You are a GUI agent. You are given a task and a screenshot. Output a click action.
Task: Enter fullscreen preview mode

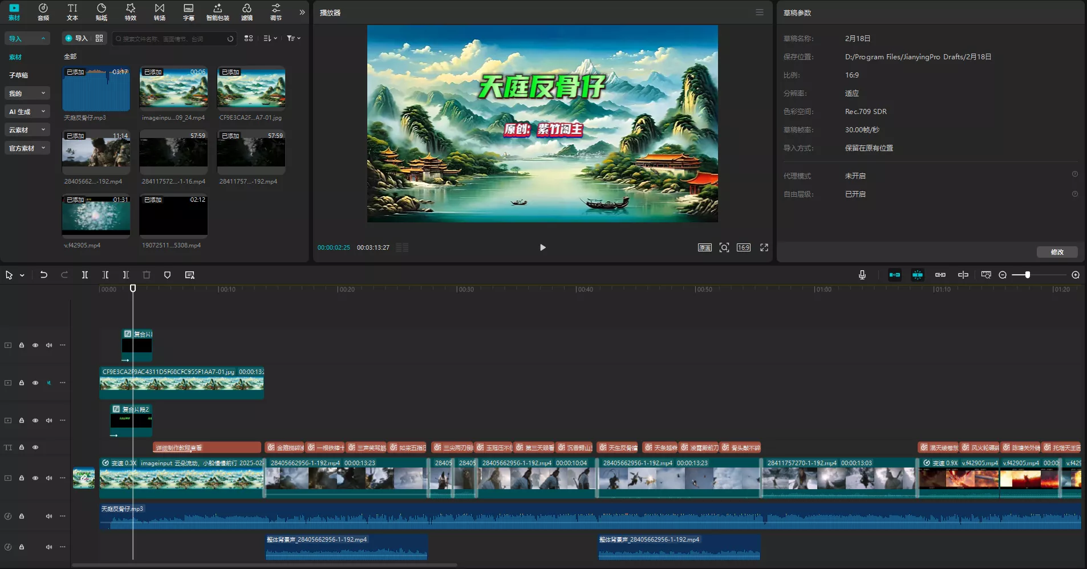(764, 247)
